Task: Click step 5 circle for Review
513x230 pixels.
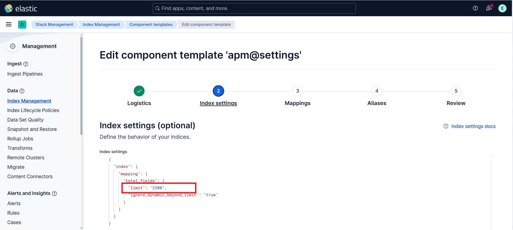Action: point(456,91)
